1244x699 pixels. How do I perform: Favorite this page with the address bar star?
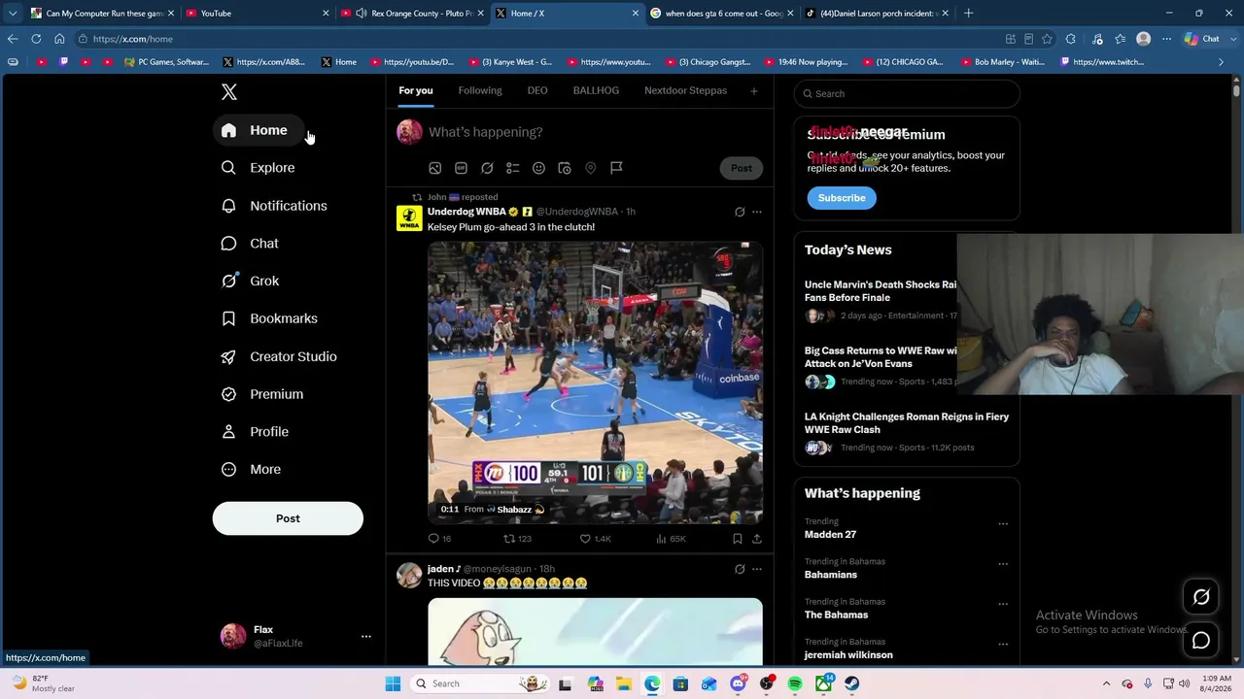(1047, 39)
